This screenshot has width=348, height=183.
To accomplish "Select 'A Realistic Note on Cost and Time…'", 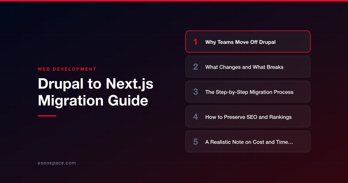I will [x=248, y=141].
